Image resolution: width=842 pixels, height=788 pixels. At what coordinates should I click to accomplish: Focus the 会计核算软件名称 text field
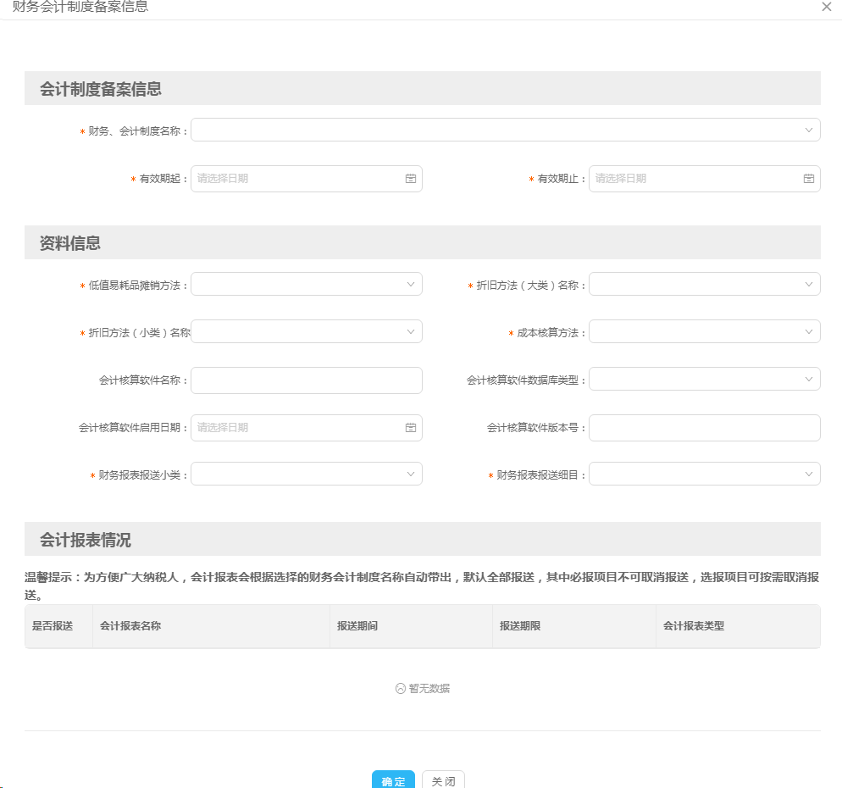307,380
